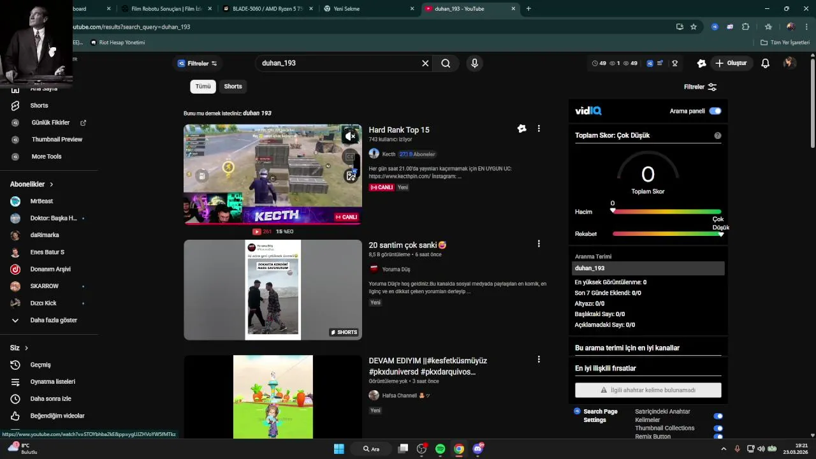Open Spotify from the taskbar
This screenshot has height=459, width=816.
440,449
